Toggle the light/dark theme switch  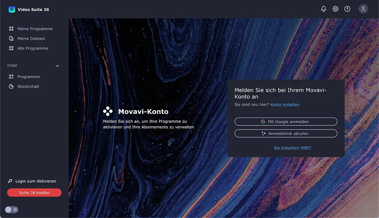click(x=11, y=210)
